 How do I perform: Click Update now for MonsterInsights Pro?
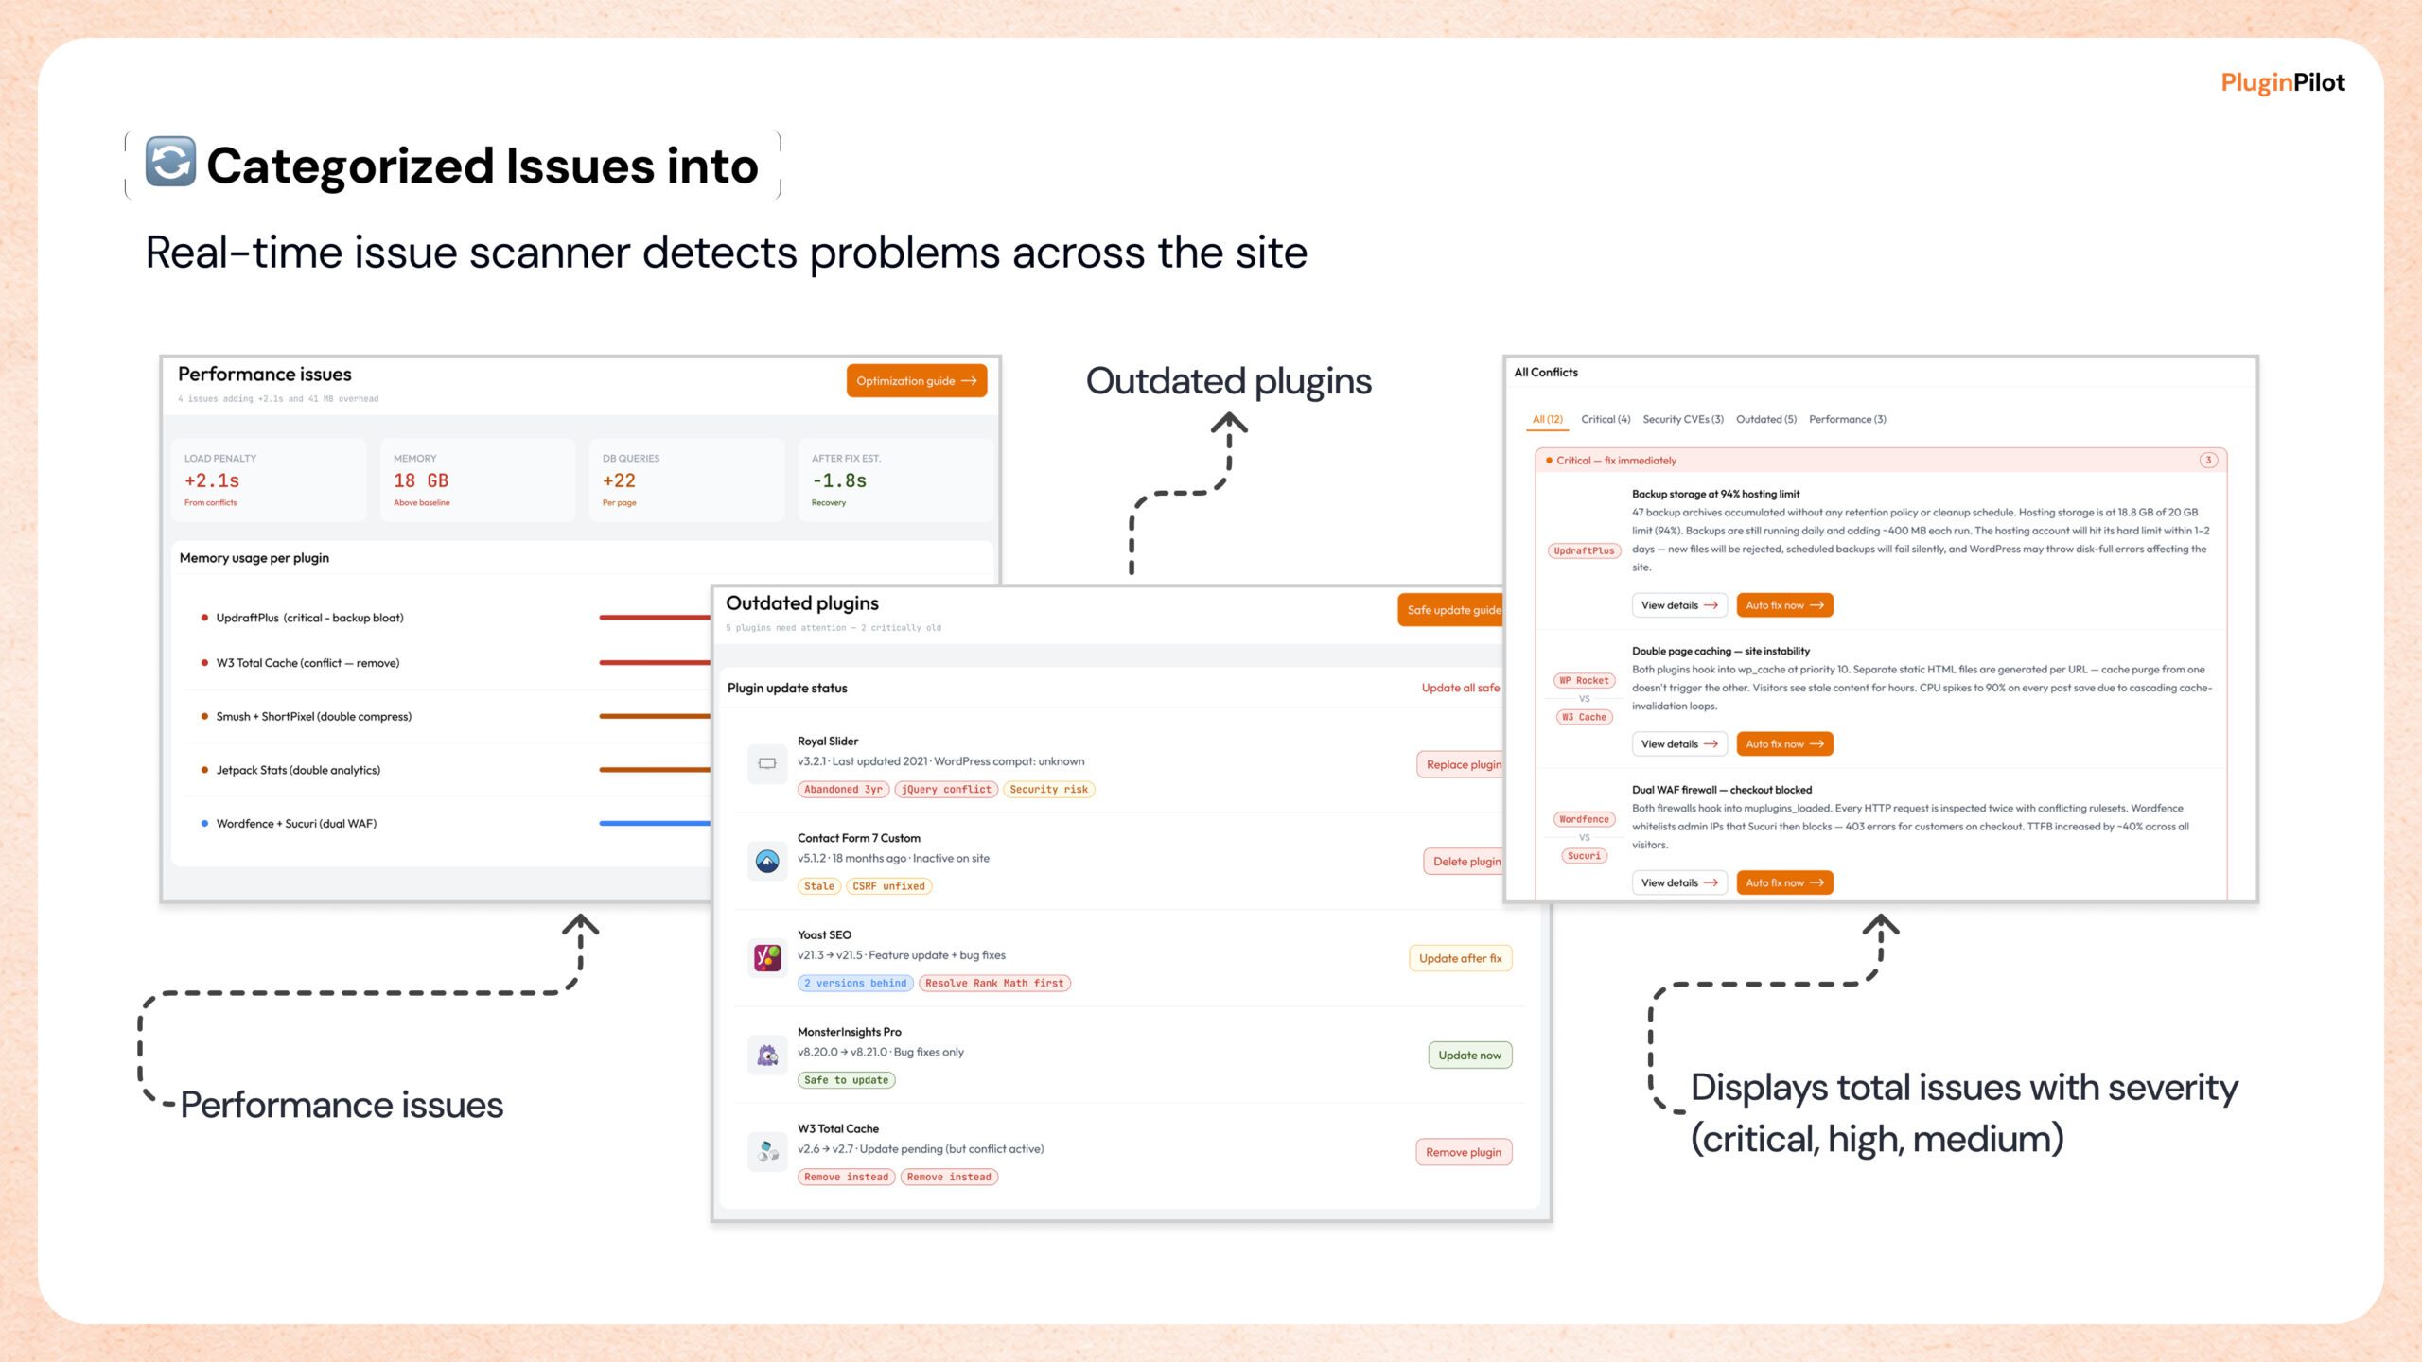pyautogui.click(x=1469, y=1056)
